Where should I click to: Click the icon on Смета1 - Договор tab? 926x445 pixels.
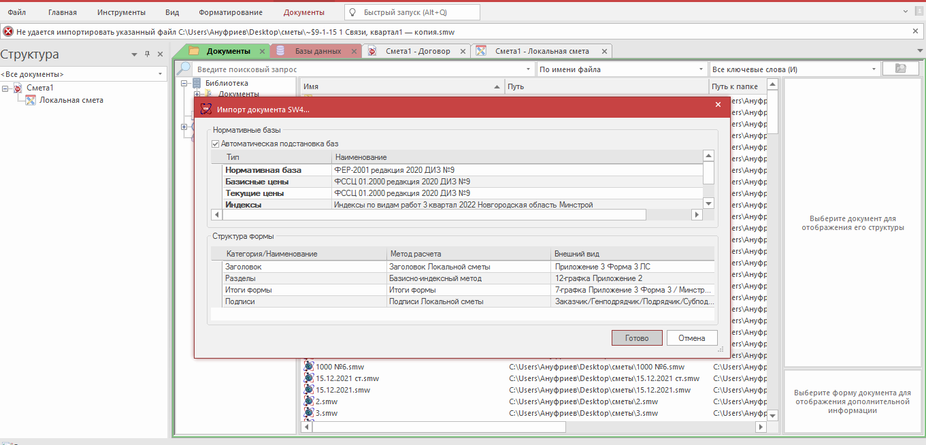point(372,51)
